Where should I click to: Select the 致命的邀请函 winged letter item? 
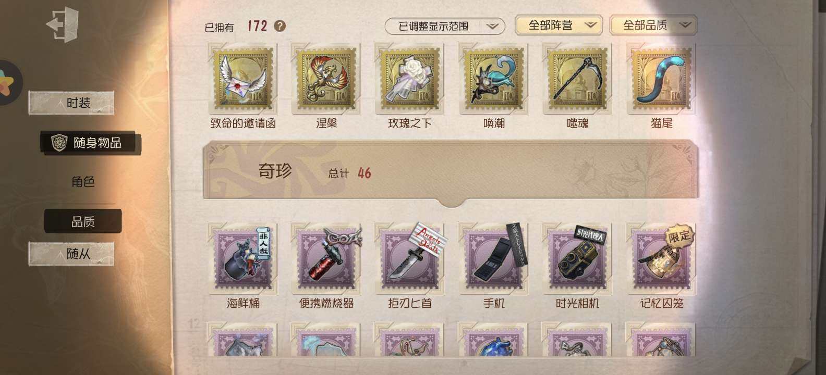click(x=243, y=79)
